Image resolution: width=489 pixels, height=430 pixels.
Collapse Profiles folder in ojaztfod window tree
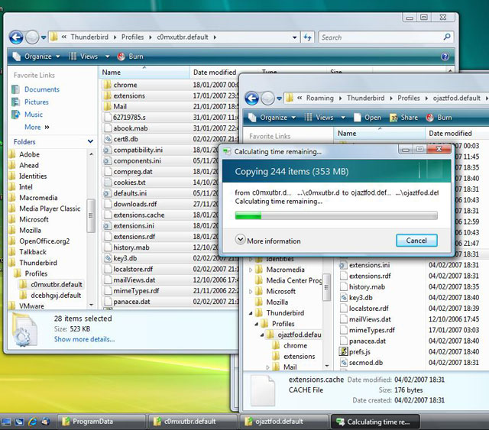point(256,325)
